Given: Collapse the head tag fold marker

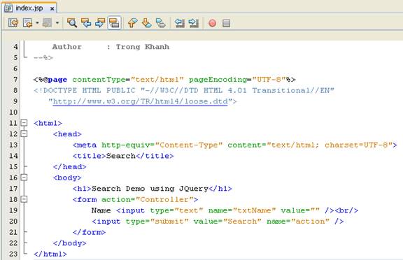Looking at the screenshot, I should click(24, 133).
